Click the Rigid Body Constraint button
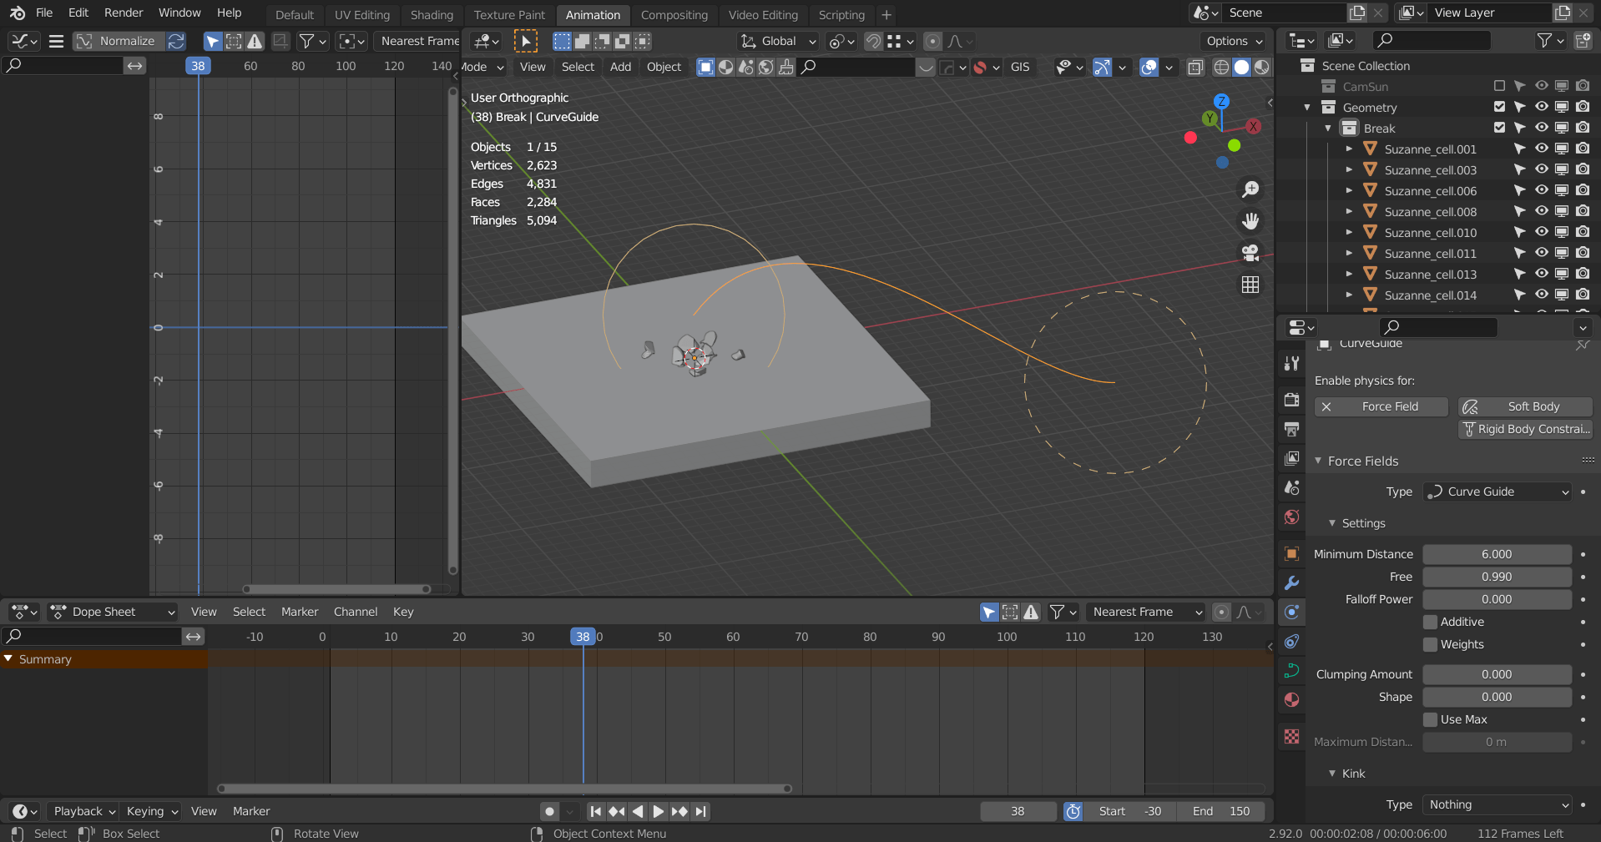 1524,429
